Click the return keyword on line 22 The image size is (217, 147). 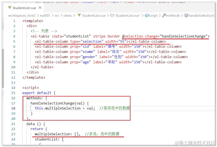point(37,129)
